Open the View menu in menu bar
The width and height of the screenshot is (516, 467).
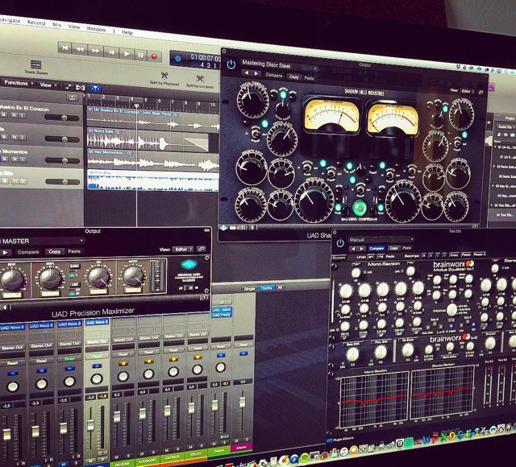[x=74, y=27]
